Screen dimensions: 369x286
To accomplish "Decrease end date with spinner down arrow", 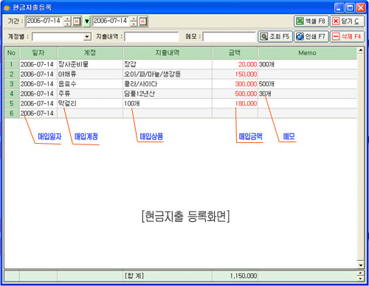I will coord(134,24).
